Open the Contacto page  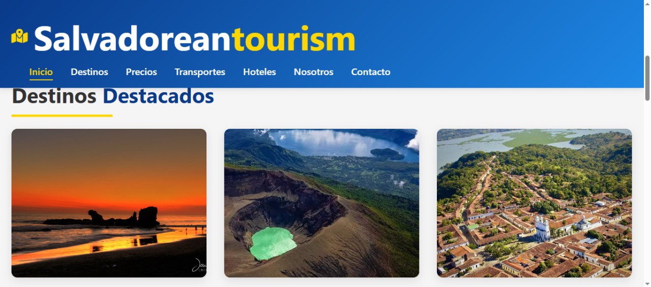coord(371,72)
